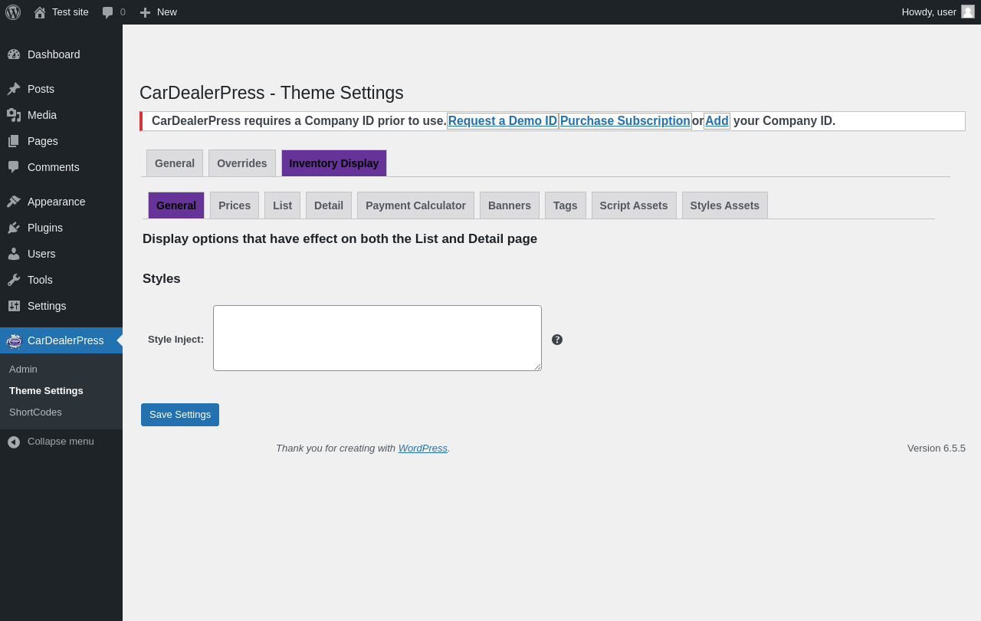The height and width of the screenshot is (621, 981).
Task: Select the Prices sub-tab
Action: pos(235,205)
